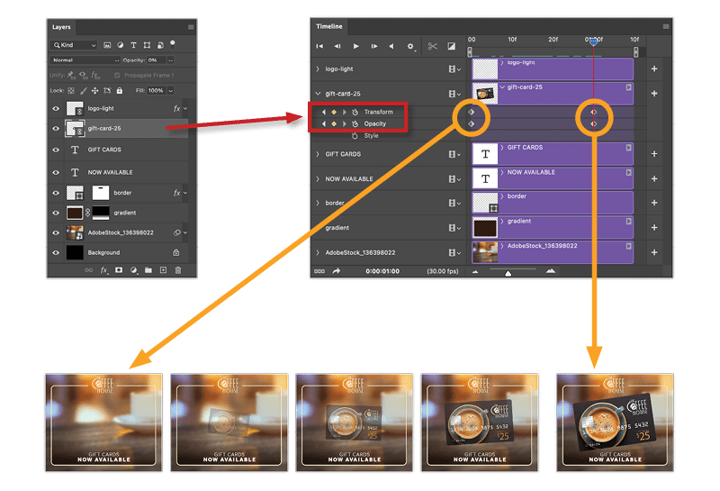Image resolution: width=720 pixels, height=491 pixels.
Task: Filter layers by pixel layer icon
Action: click(x=107, y=45)
